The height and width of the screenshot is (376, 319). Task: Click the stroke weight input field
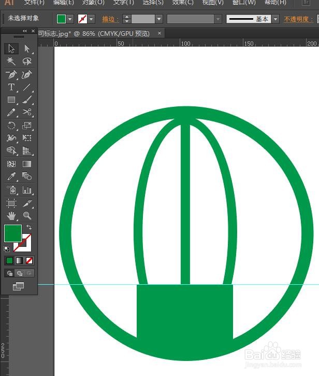[143, 19]
